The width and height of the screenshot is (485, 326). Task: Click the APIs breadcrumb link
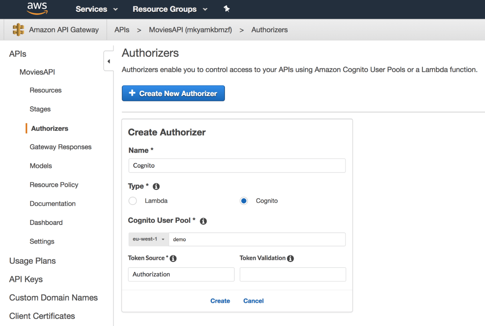[122, 30]
